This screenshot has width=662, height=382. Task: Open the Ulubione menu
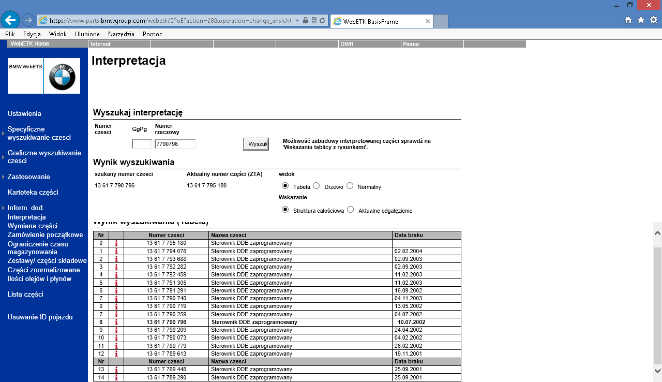[87, 34]
